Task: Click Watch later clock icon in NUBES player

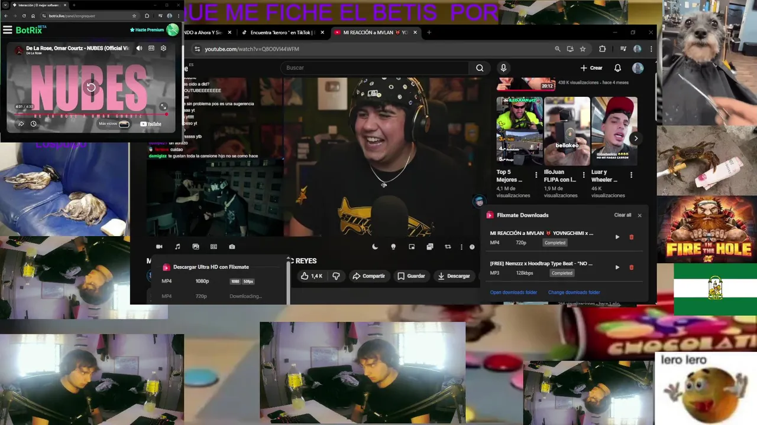Action: pyautogui.click(x=34, y=124)
